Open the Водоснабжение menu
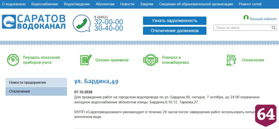The width and height of the screenshot is (279, 129). pos(45,4)
